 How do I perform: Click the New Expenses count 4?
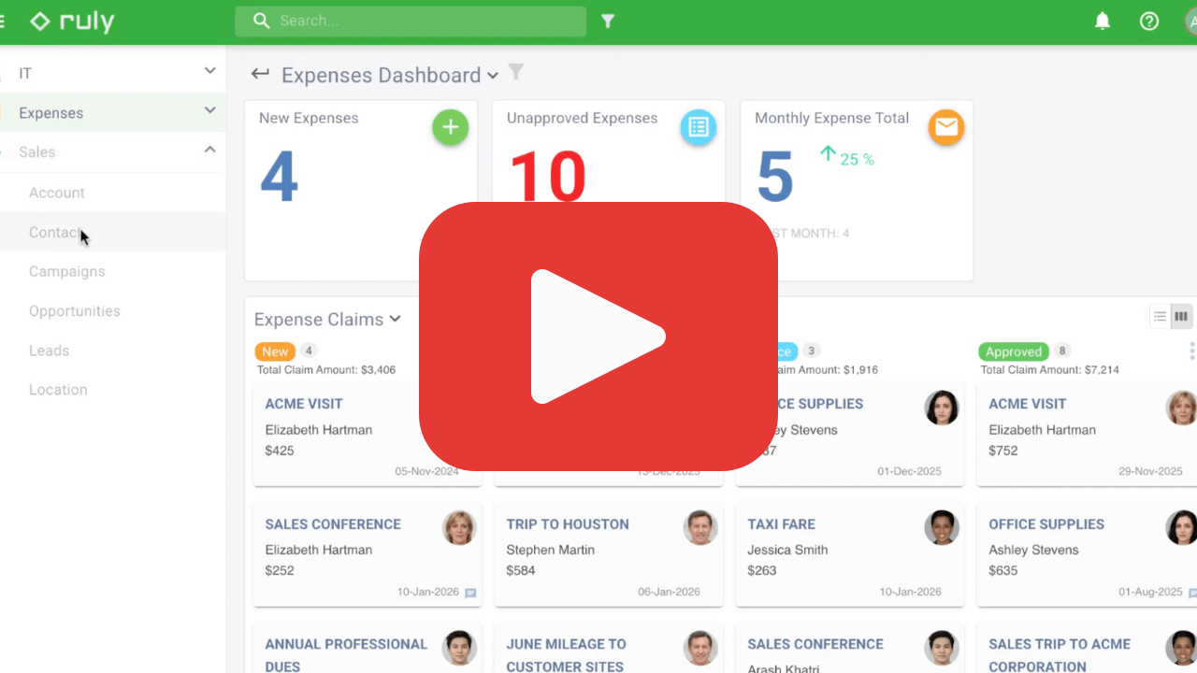(x=279, y=177)
